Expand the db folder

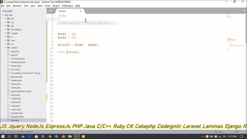[x=5, y=26]
